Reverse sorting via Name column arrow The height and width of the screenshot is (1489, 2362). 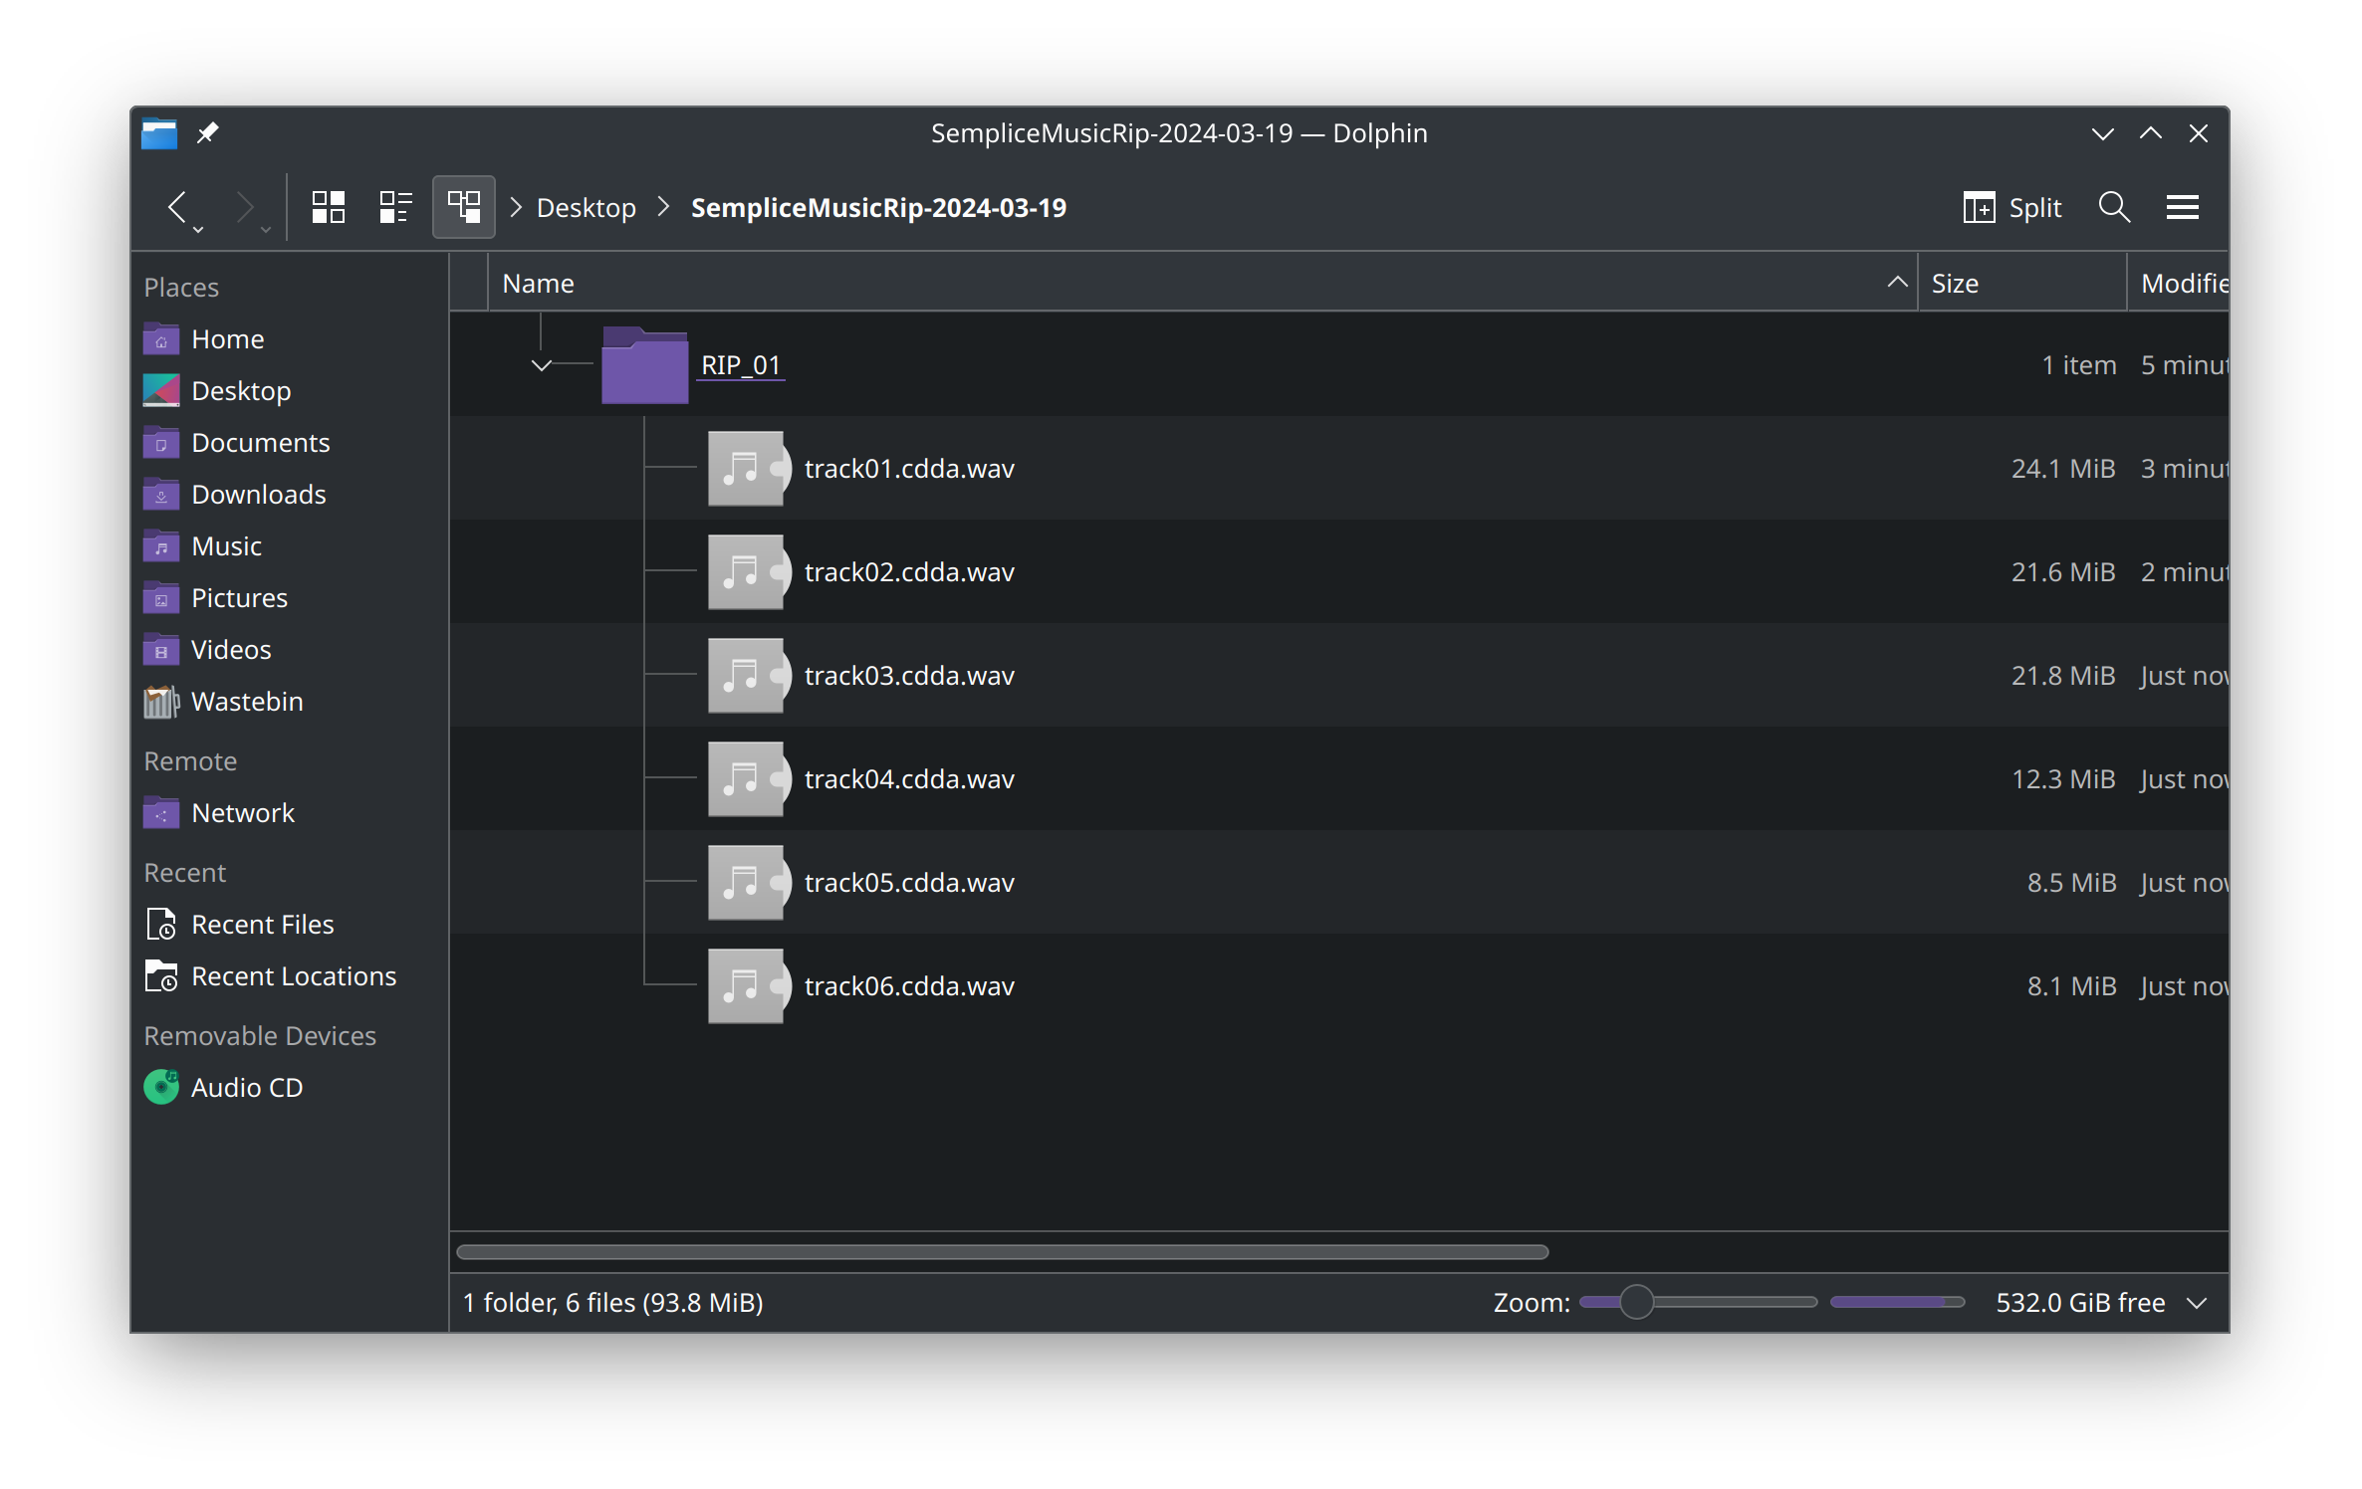coord(1896,283)
